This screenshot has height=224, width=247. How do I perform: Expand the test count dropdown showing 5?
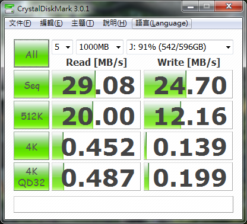point(62,47)
